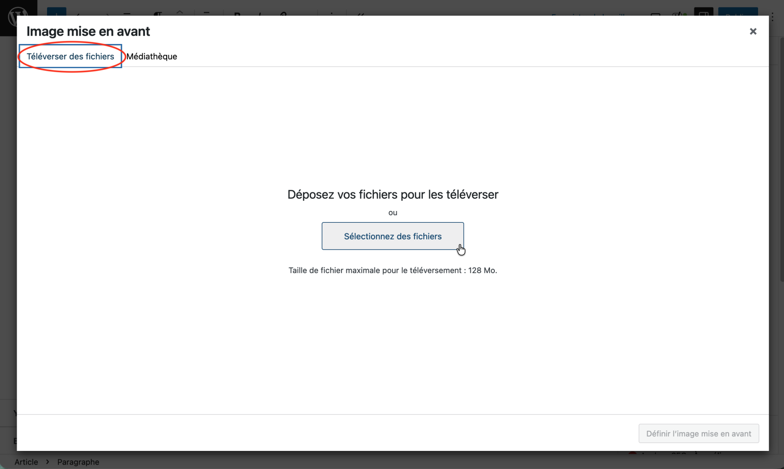Click the Sélectionnez des fichiers button
784x469 pixels.
coord(392,236)
